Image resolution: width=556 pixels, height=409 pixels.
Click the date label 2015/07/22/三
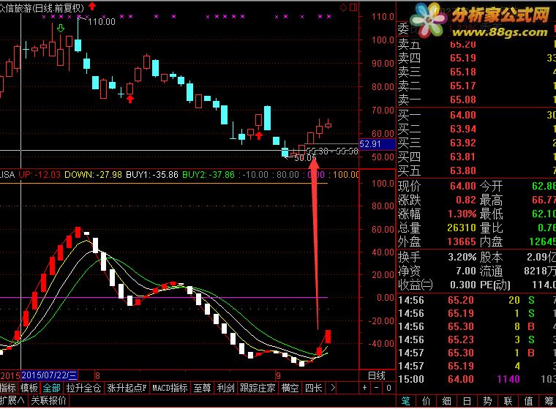pyautogui.click(x=49, y=375)
